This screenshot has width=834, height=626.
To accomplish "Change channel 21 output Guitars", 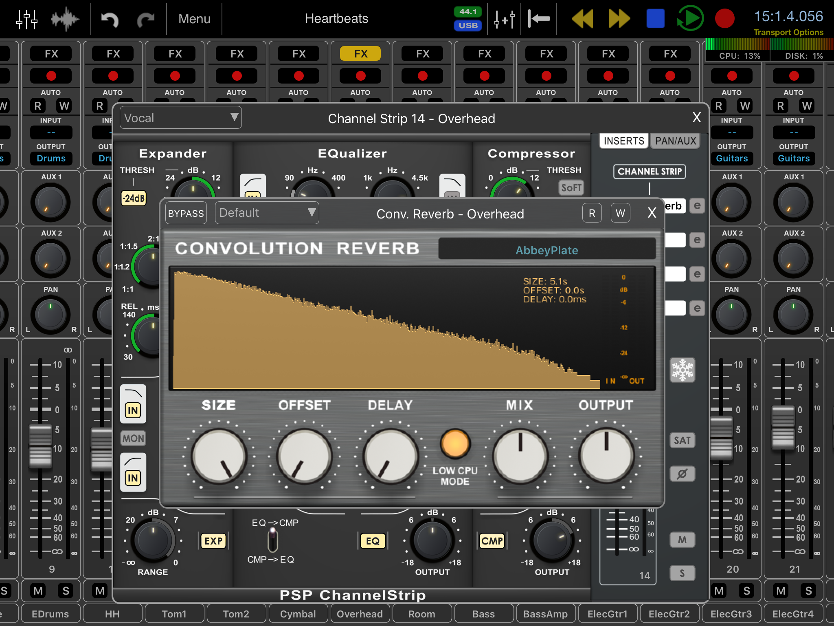I will (794, 159).
